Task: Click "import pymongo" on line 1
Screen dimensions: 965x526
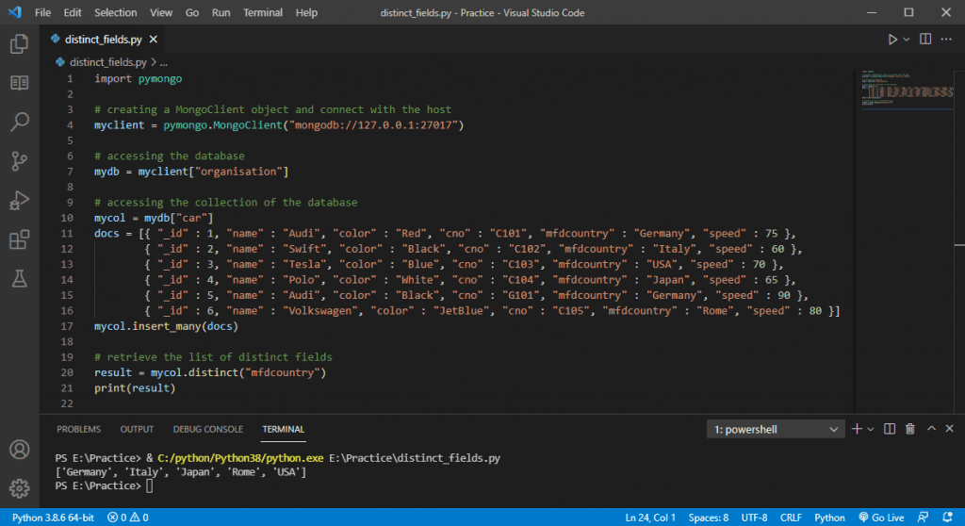Action: 138,79
